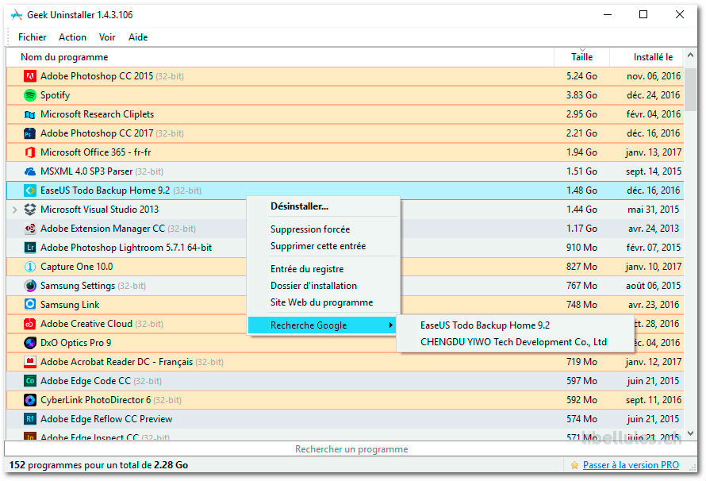Click the Samsung Settings icon
Screen dimensions: 706x481
(x=29, y=286)
